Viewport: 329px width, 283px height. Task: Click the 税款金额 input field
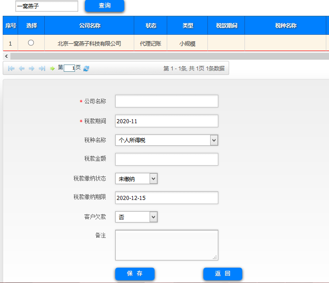pos(167,159)
